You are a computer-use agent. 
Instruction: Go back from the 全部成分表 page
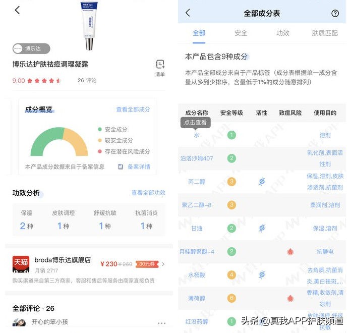[x=188, y=13]
